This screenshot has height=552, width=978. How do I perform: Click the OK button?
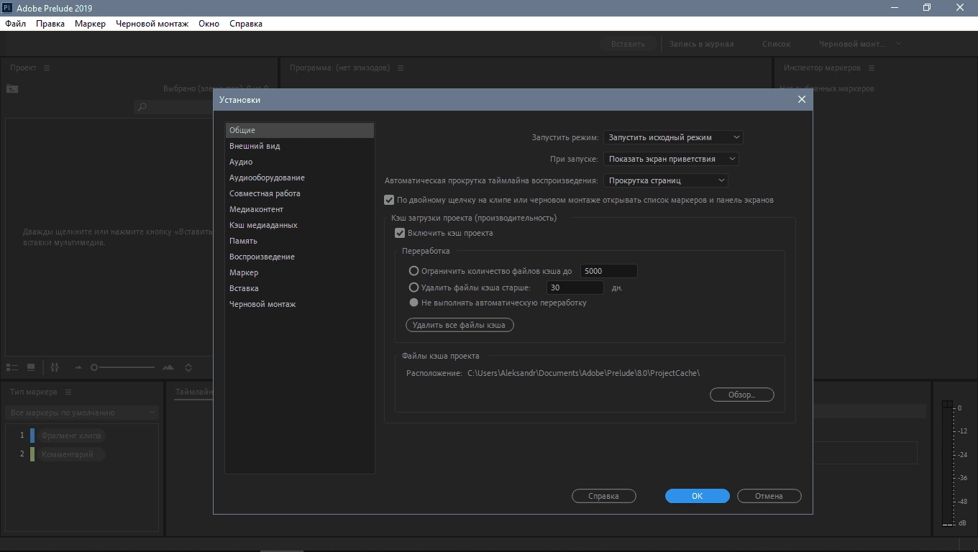pyautogui.click(x=698, y=496)
